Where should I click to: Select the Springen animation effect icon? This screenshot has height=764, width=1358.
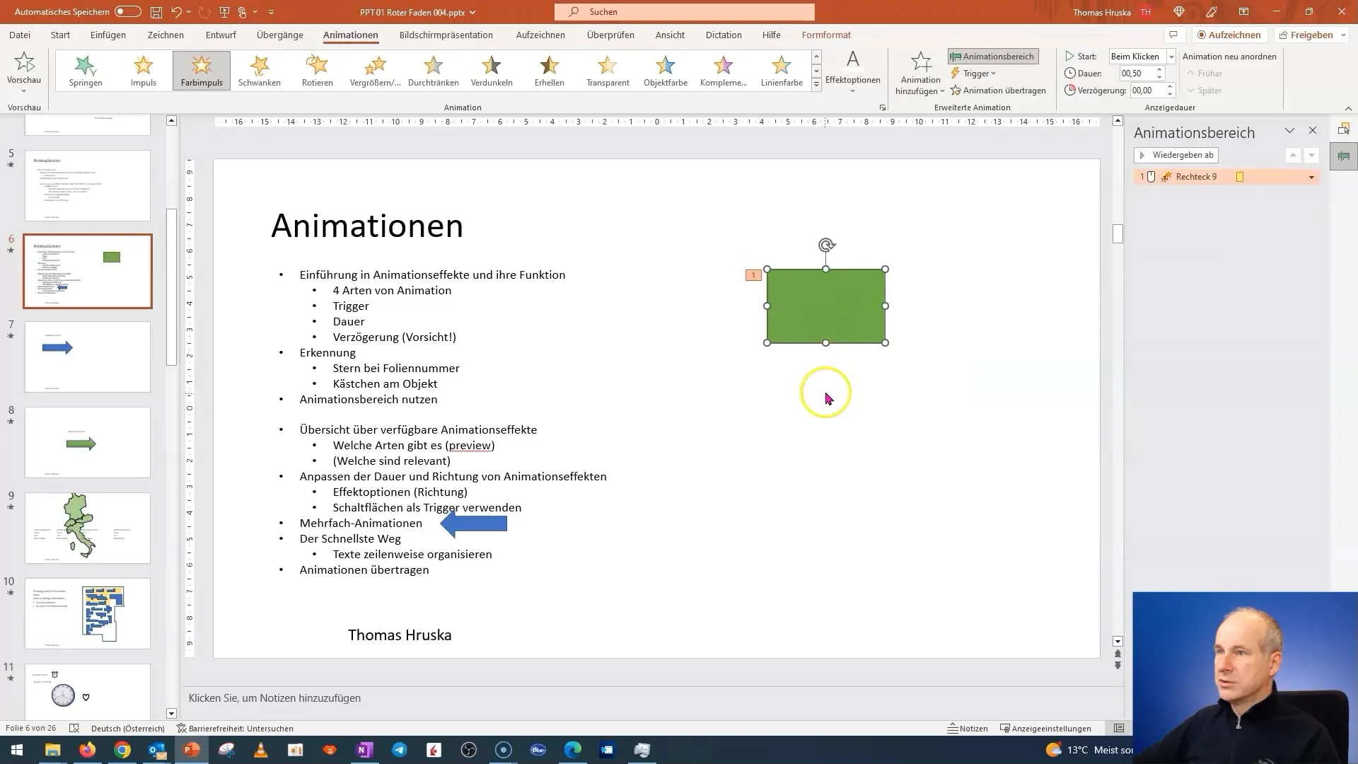pyautogui.click(x=86, y=70)
